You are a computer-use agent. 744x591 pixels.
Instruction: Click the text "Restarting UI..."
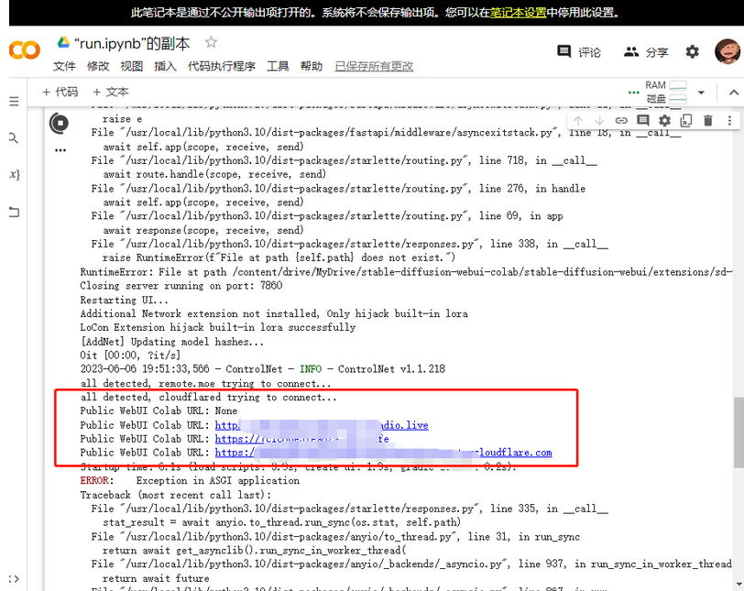tap(124, 300)
